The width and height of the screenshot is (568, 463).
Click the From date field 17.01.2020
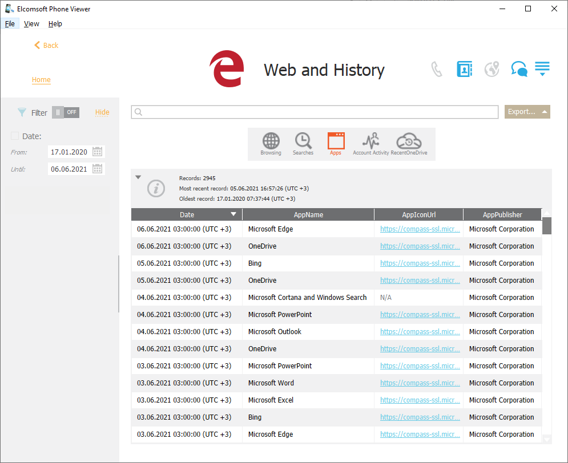(x=69, y=152)
